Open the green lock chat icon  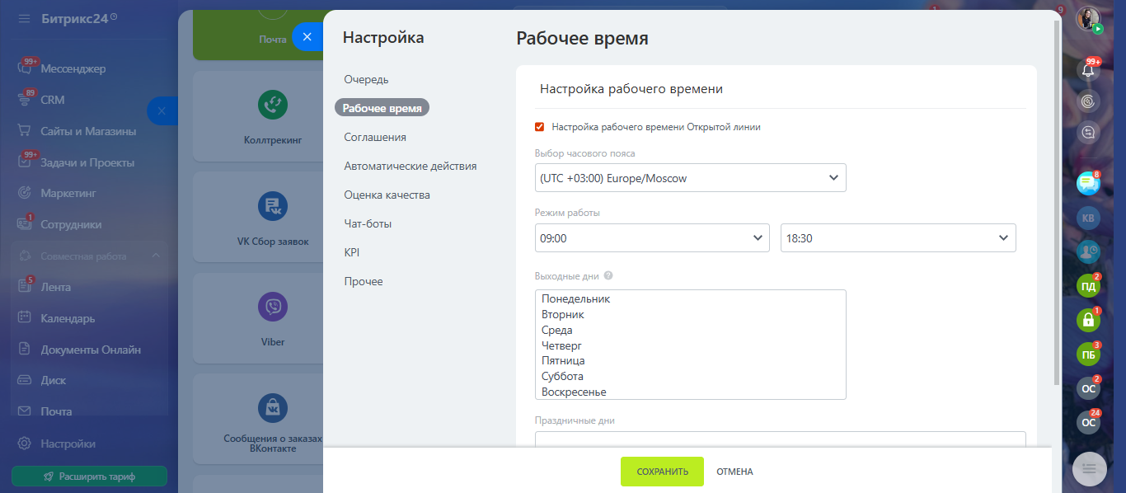coord(1088,320)
